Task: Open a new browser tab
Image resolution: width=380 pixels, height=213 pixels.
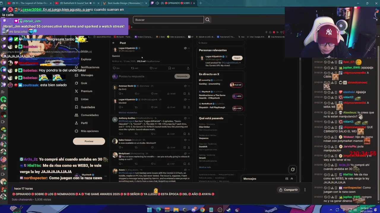Action: tap(201, 3)
